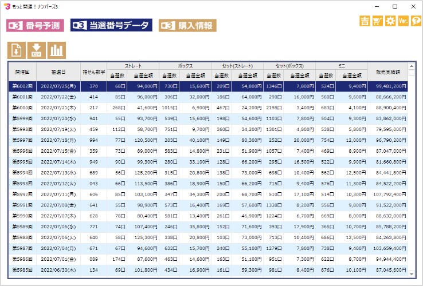Select row 第6001回

208,97
